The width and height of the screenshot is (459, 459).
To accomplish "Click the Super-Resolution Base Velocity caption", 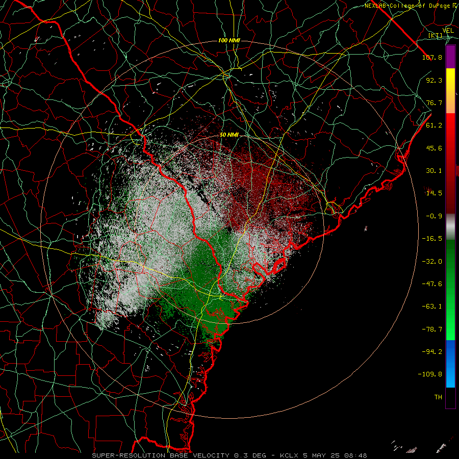I will (229, 455).
